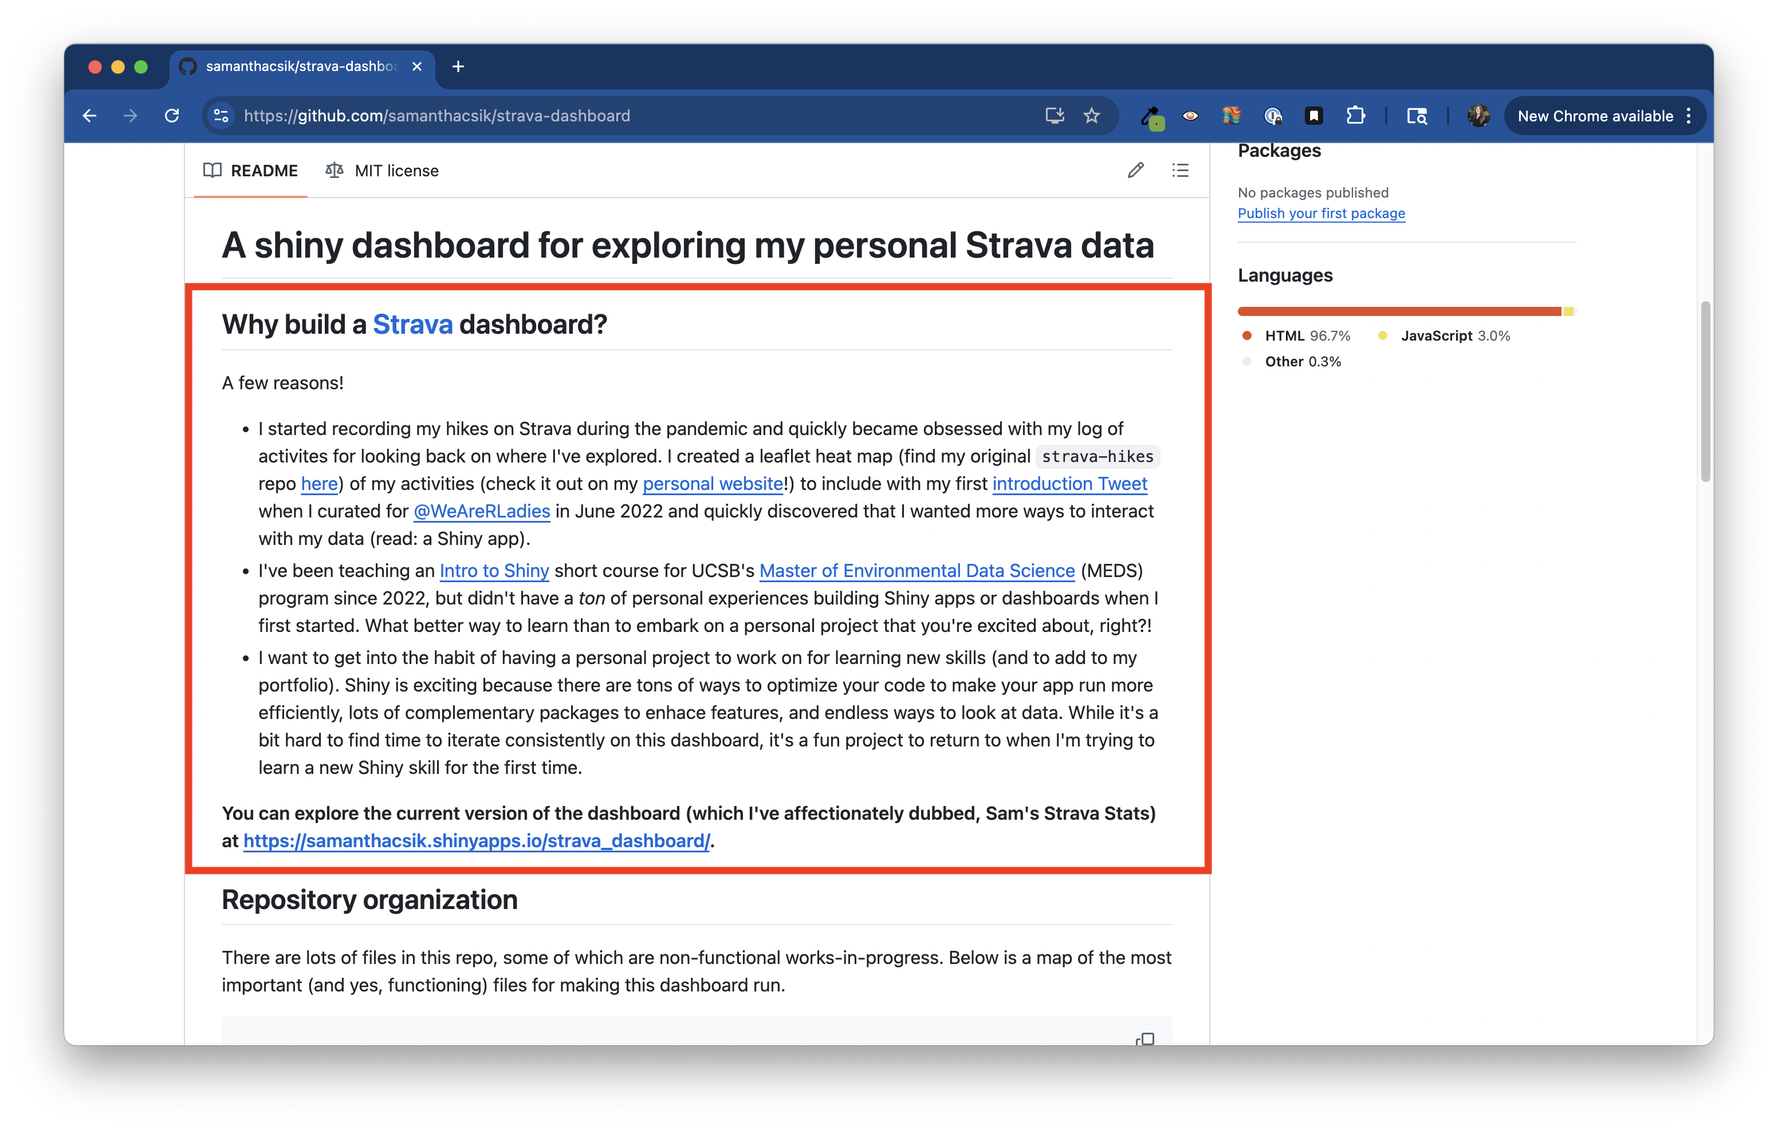1778x1130 pixels.
Task: Click the page vertical scrollbar thumb
Action: [x=1705, y=391]
